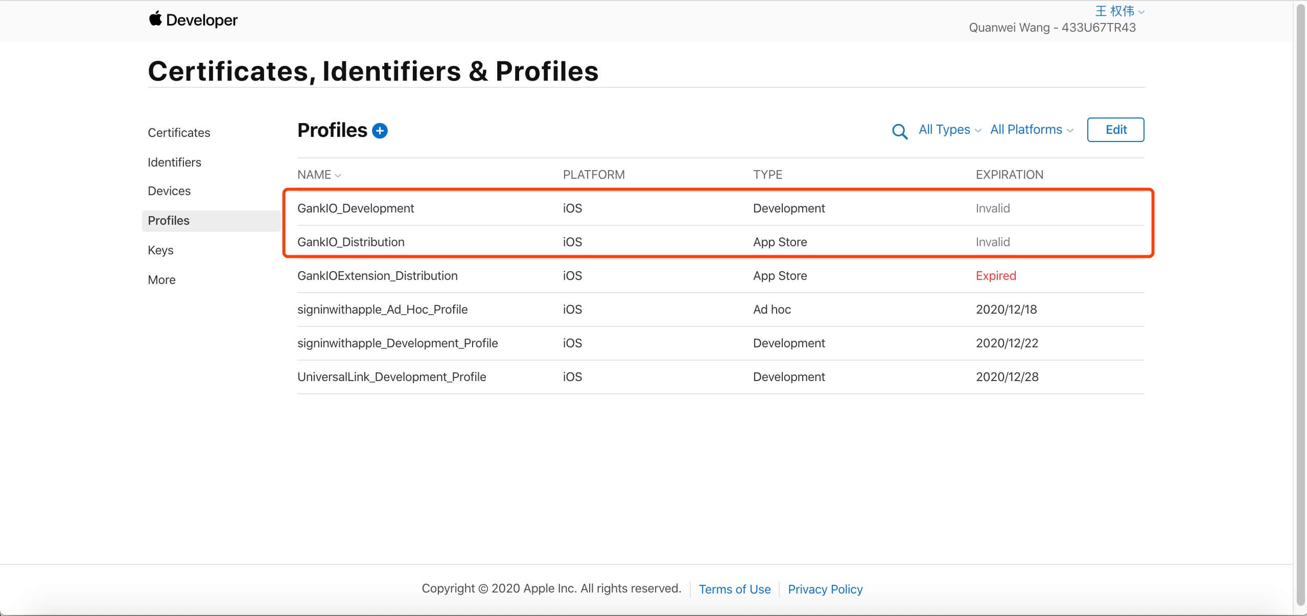This screenshot has height=616, width=1307.
Task: Click the Apple Developer logo
Action: pos(193,20)
